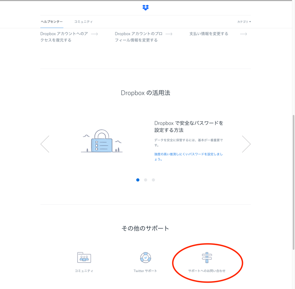Click the Twitter サポート label
This screenshot has width=295, height=289.
click(145, 271)
